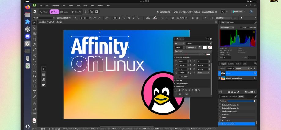Viewport: 281px width, 130px height.
Task: Click the numbered list icon
Action: tap(197, 18)
